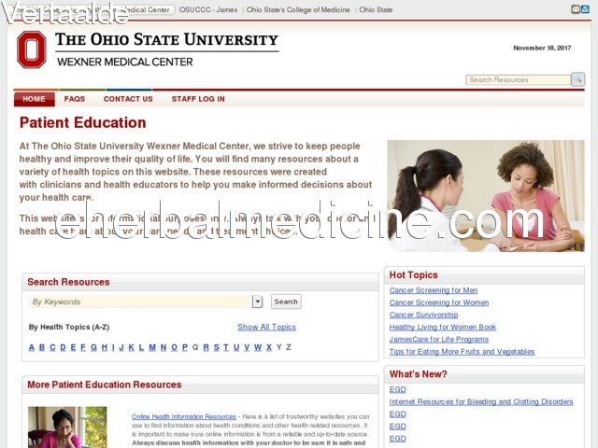598x448 pixels.
Task: Select health topic letter C
Action: point(52,347)
